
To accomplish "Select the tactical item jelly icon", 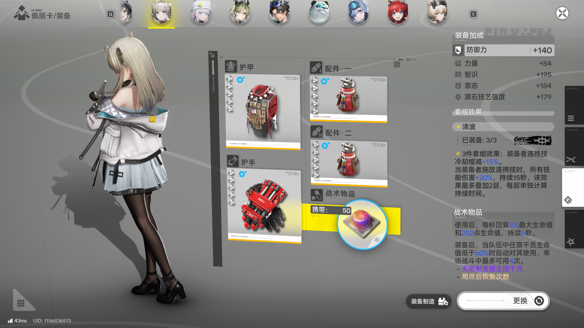I will tap(362, 224).
